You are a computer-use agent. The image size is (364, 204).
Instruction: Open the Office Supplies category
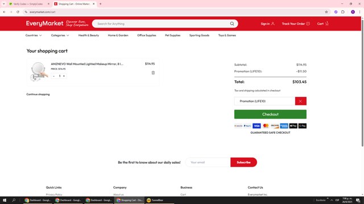[x=147, y=35]
